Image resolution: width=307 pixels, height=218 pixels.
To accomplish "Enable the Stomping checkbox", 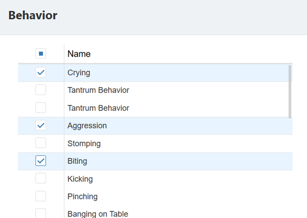I will (41, 143).
